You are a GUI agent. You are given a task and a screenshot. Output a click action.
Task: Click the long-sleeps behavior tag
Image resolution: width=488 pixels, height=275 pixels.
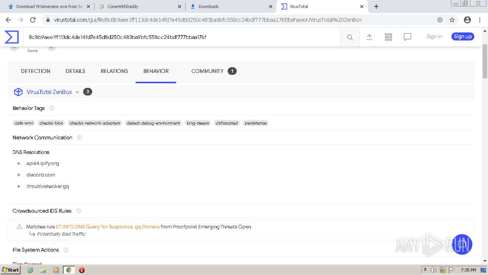pos(198,123)
